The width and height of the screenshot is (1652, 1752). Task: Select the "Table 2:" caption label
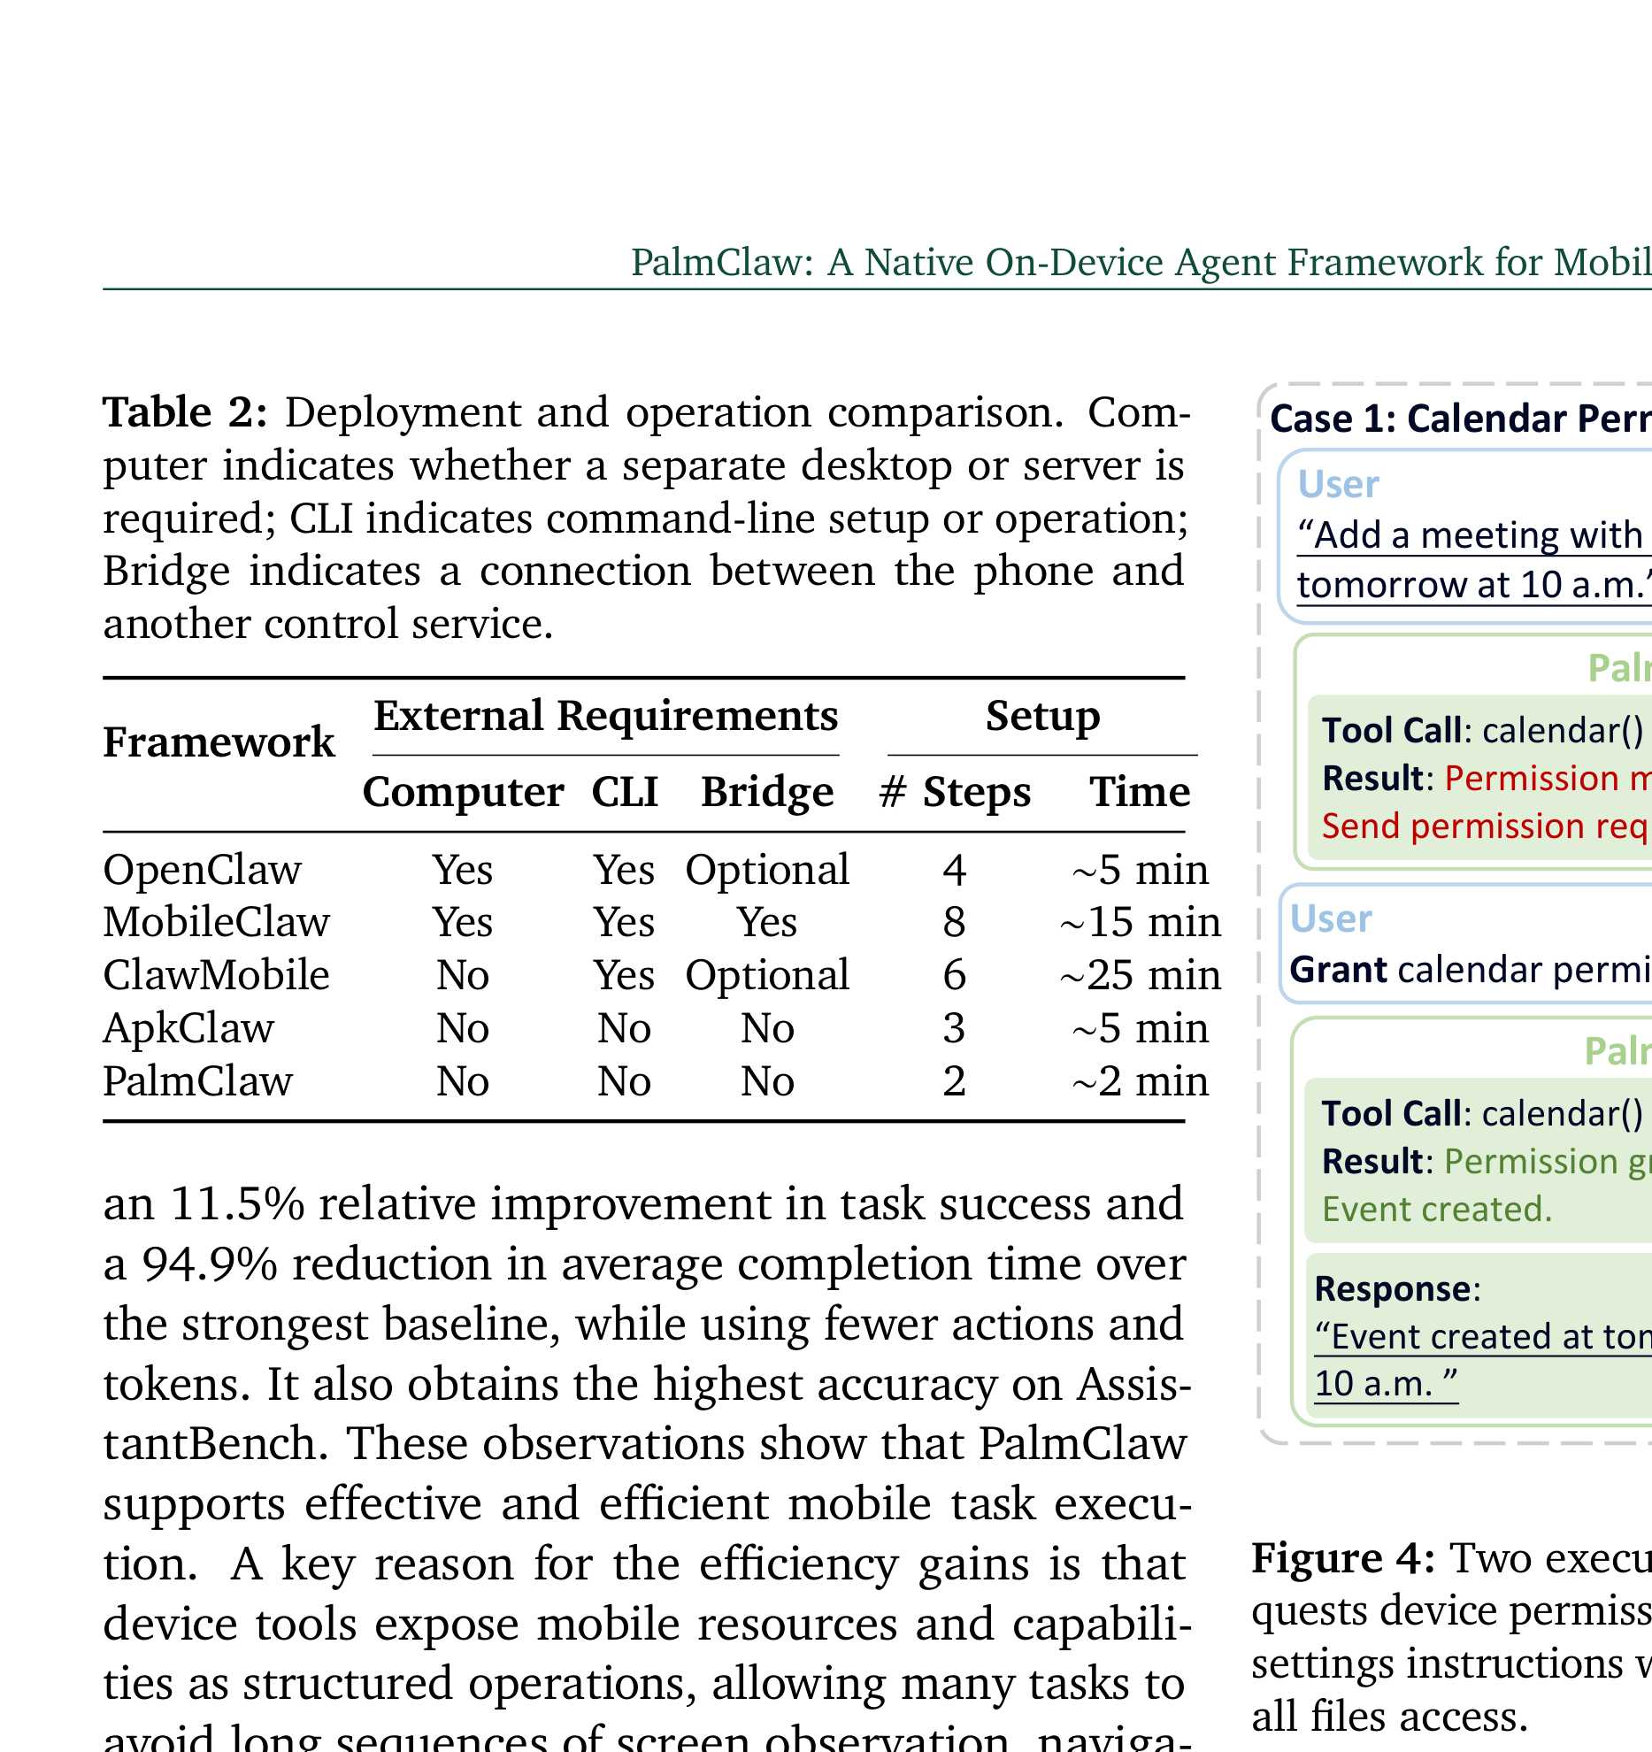185,412
